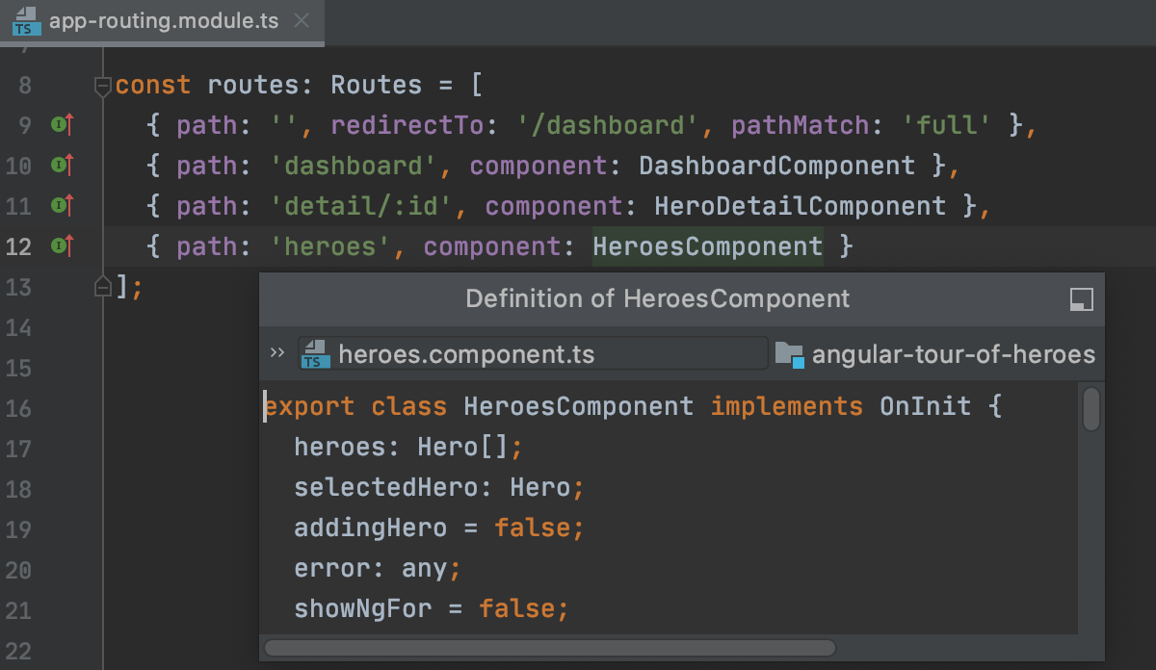Viewport: 1156px width, 670px height.
Task: Click the implements gutter icon on line 10
Action: [x=63, y=166]
